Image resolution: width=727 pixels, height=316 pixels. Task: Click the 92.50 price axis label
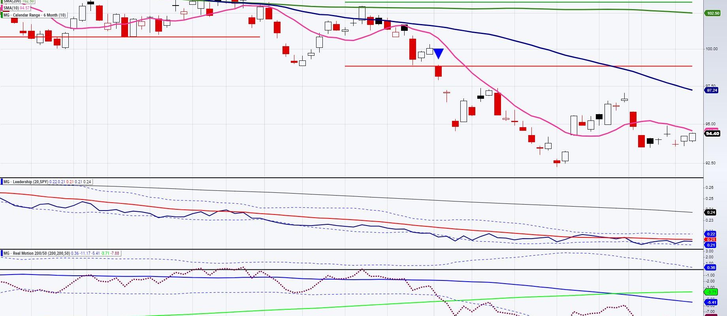(711, 163)
